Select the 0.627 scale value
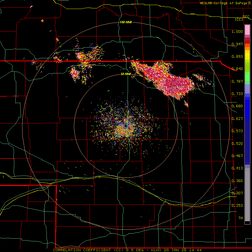 pyautogui.click(x=237, y=119)
